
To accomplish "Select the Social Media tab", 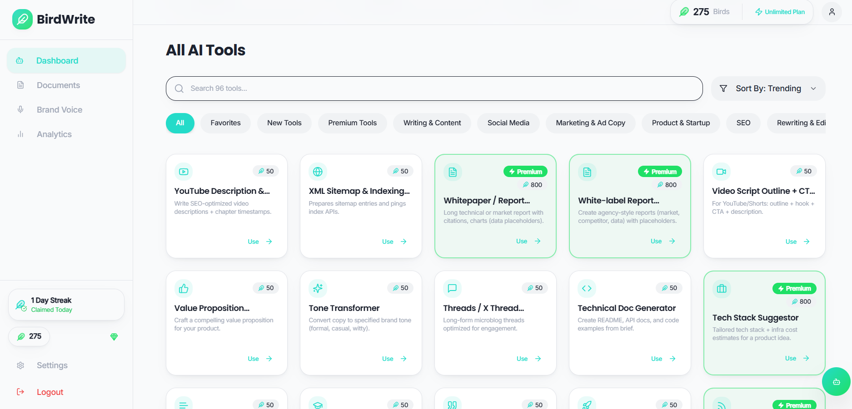I will coord(508,123).
